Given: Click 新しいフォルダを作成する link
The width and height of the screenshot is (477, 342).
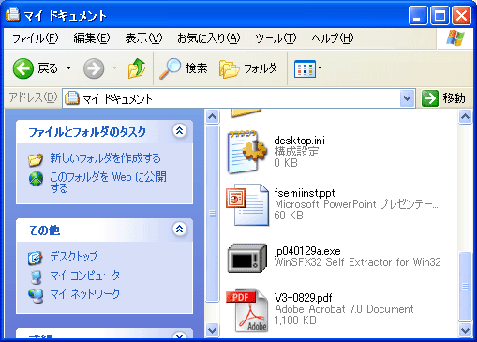Looking at the screenshot, I should pyautogui.click(x=105, y=158).
